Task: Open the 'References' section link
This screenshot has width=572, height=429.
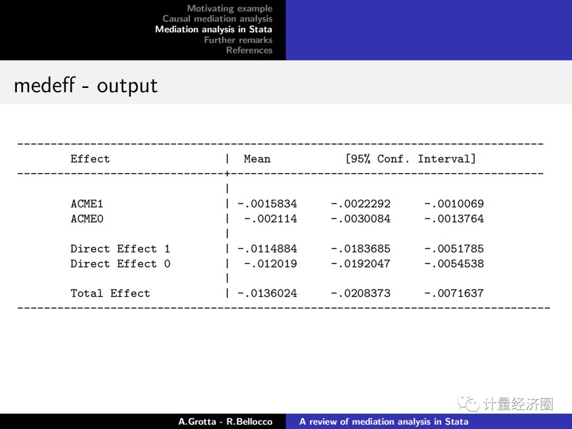Action: pyautogui.click(x=249, y=50)
